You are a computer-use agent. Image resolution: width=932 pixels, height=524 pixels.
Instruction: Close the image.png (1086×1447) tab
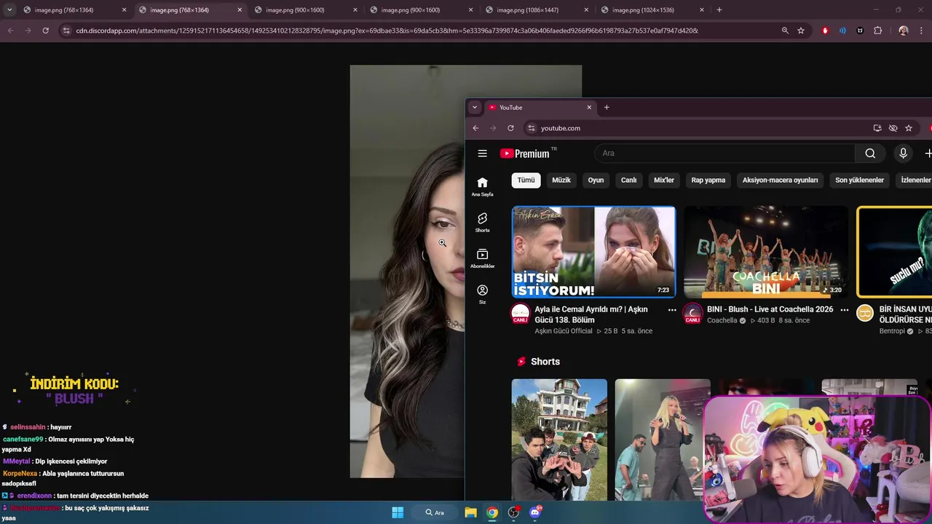click(586, 10)
